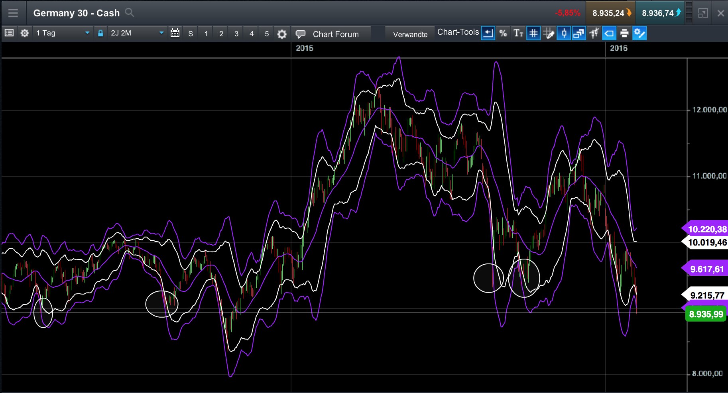Search instruments with the magnifier icon
728x393 pixels.
pos(129,12)
